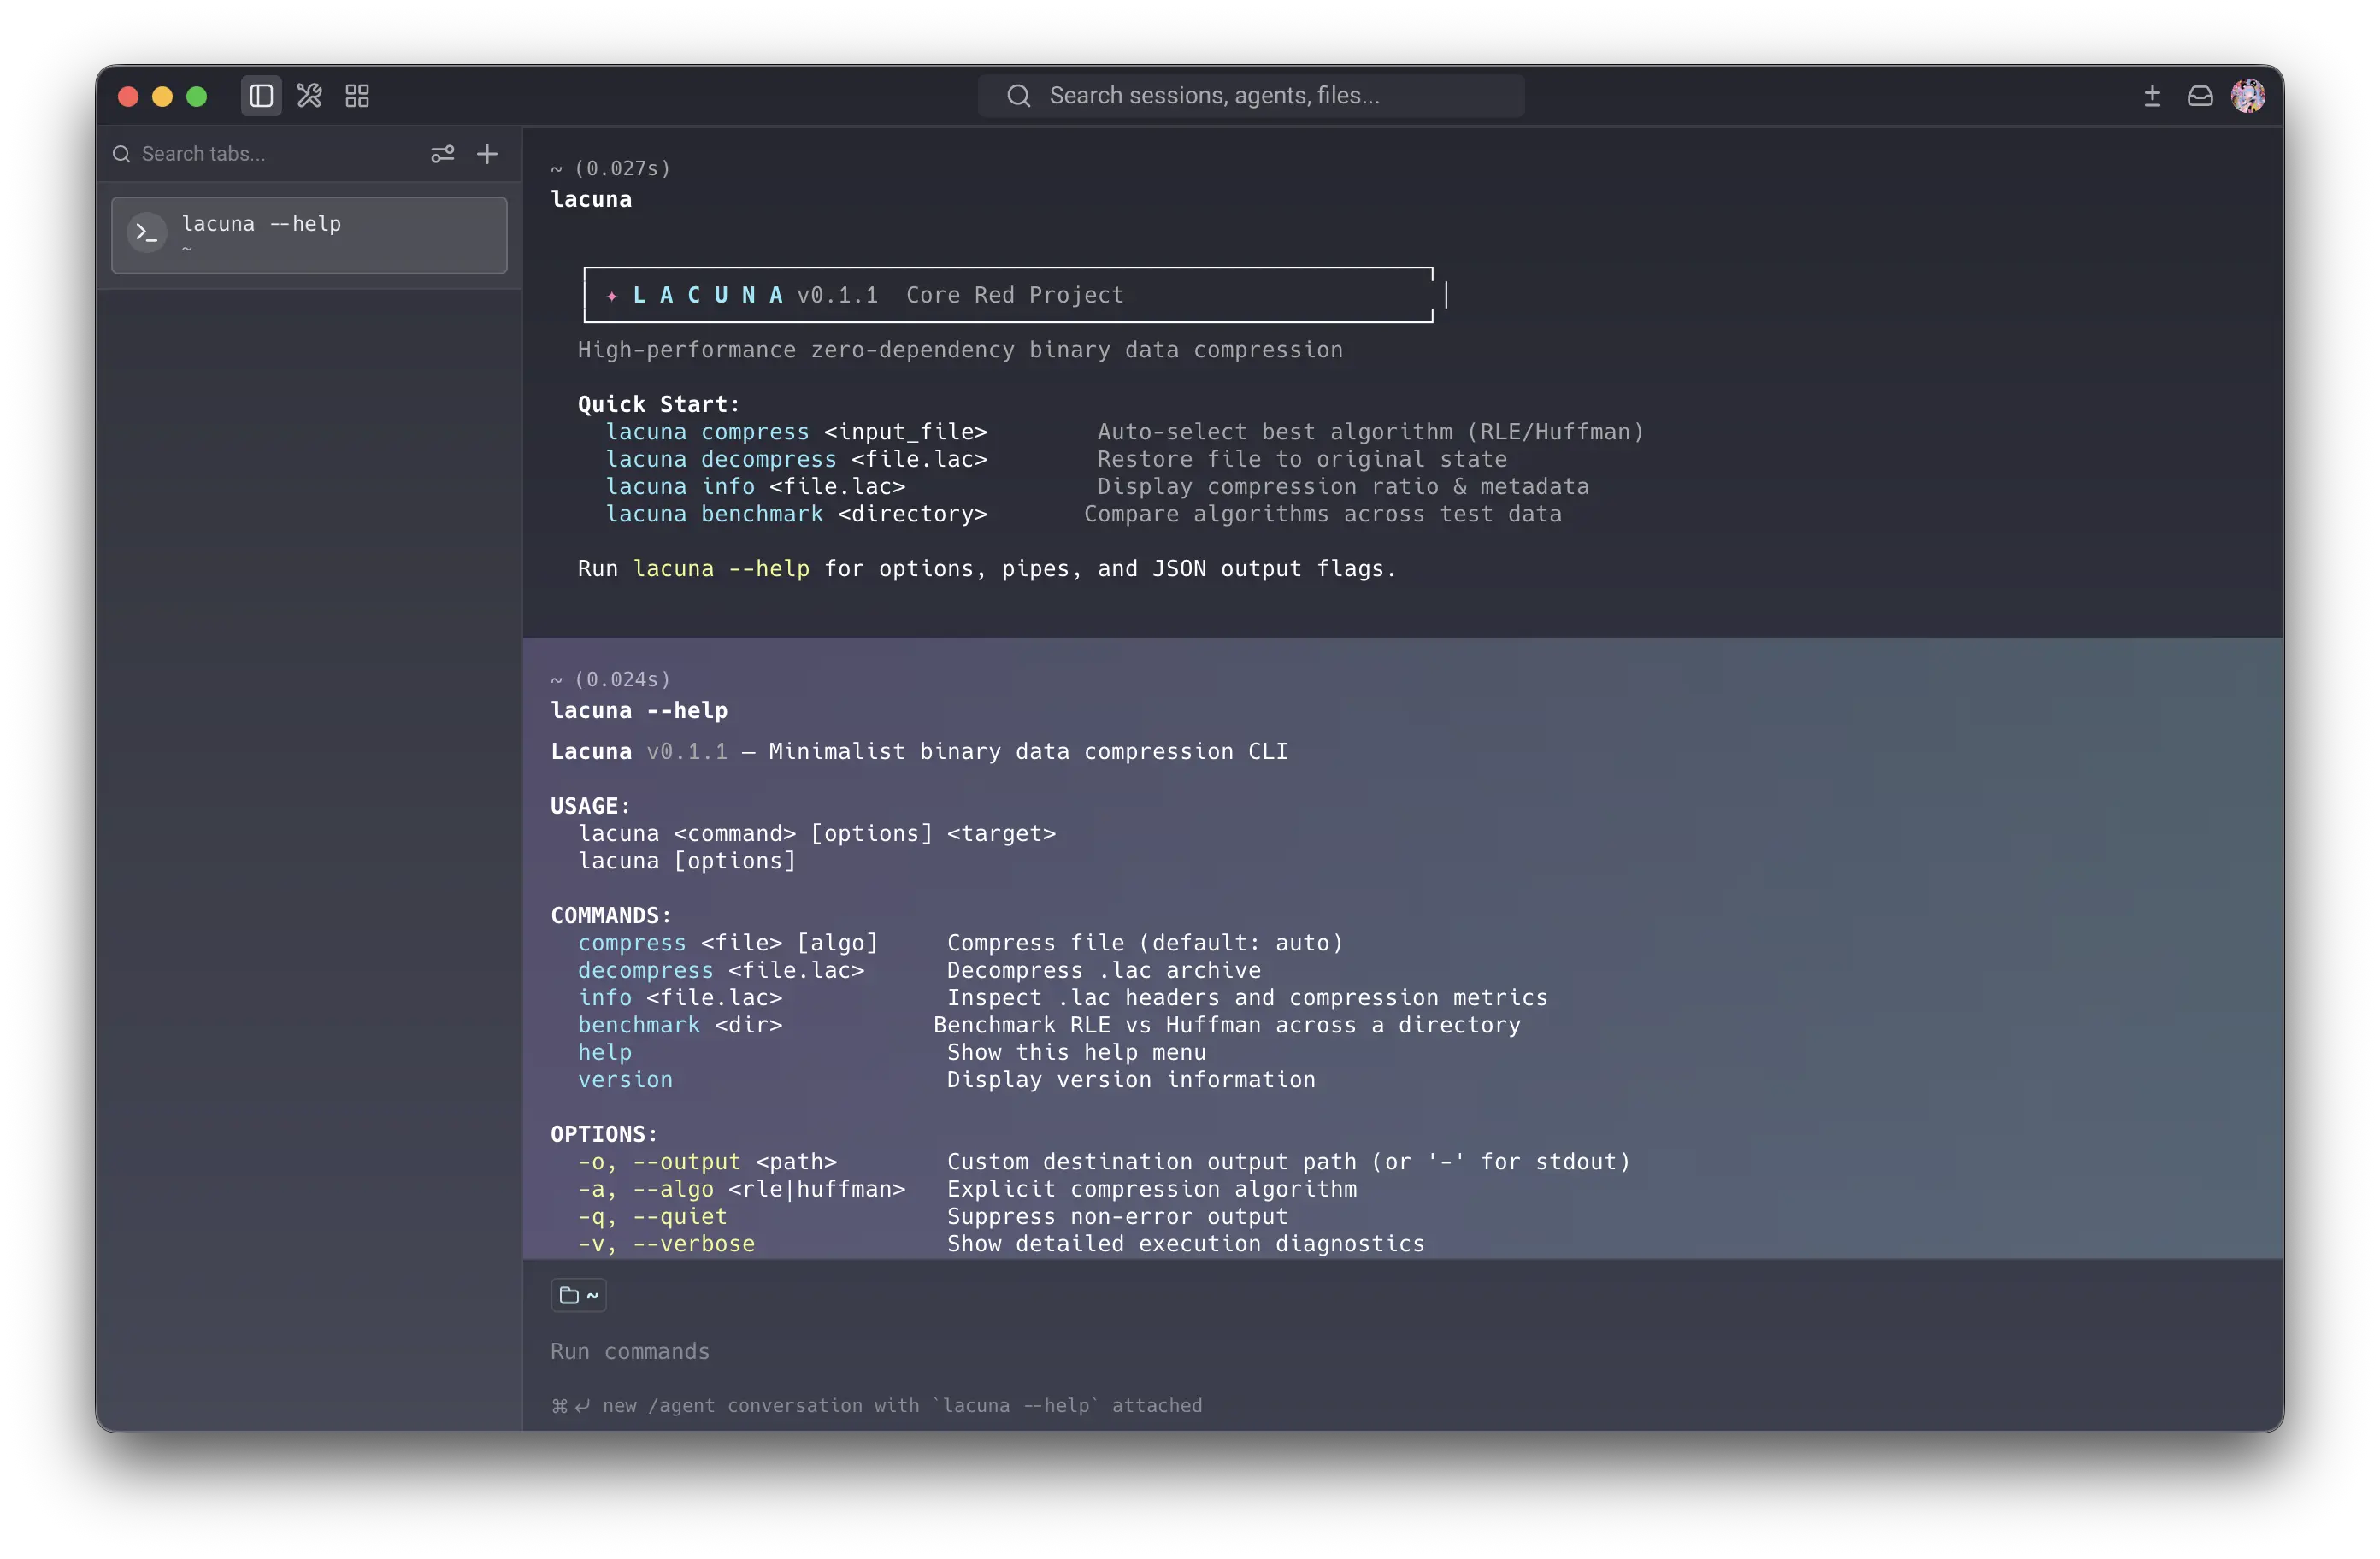
Task: Focus the Search sessions, agents, files field
Action: (x=1250, y=96)
